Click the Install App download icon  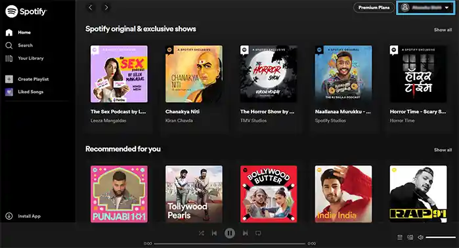(x=9, y=216)
